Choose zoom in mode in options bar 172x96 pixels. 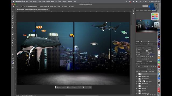pos(22,7)
